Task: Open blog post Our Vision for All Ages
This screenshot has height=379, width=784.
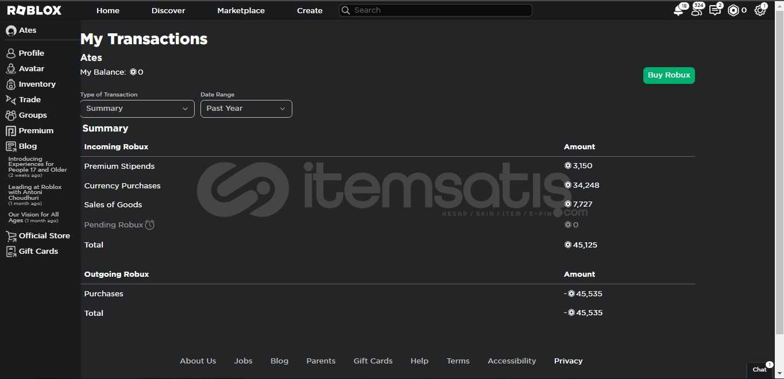Action: click(33, 218)
